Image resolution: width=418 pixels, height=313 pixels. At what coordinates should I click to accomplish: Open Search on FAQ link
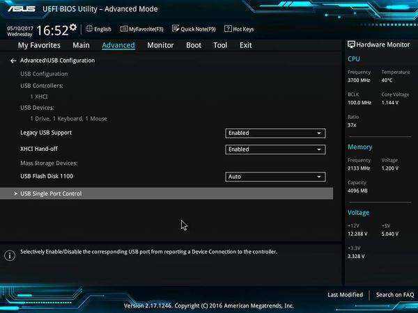395,295
